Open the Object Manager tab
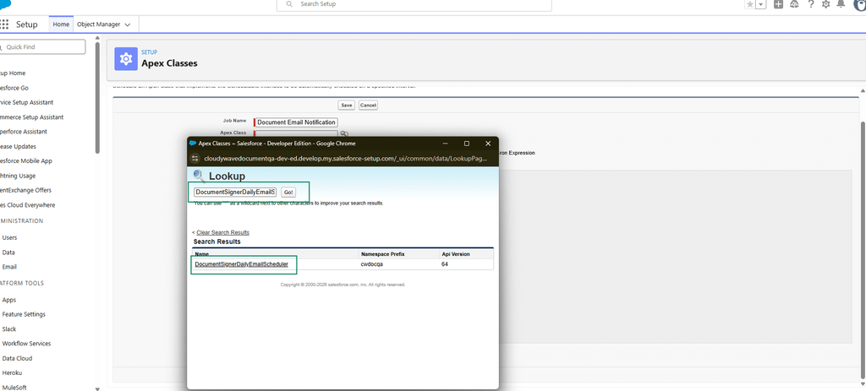Image resolution: width=866 pixels, height=391 pixels. [99, 24]
